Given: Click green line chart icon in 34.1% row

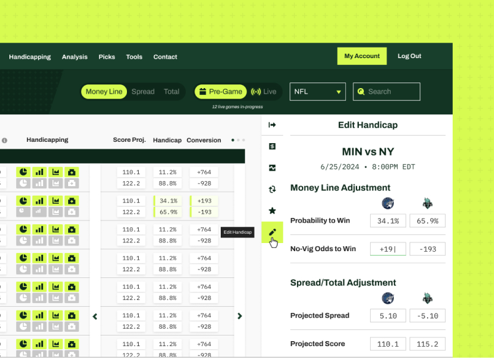Looking at the screenshot, I should click(56, 201).
